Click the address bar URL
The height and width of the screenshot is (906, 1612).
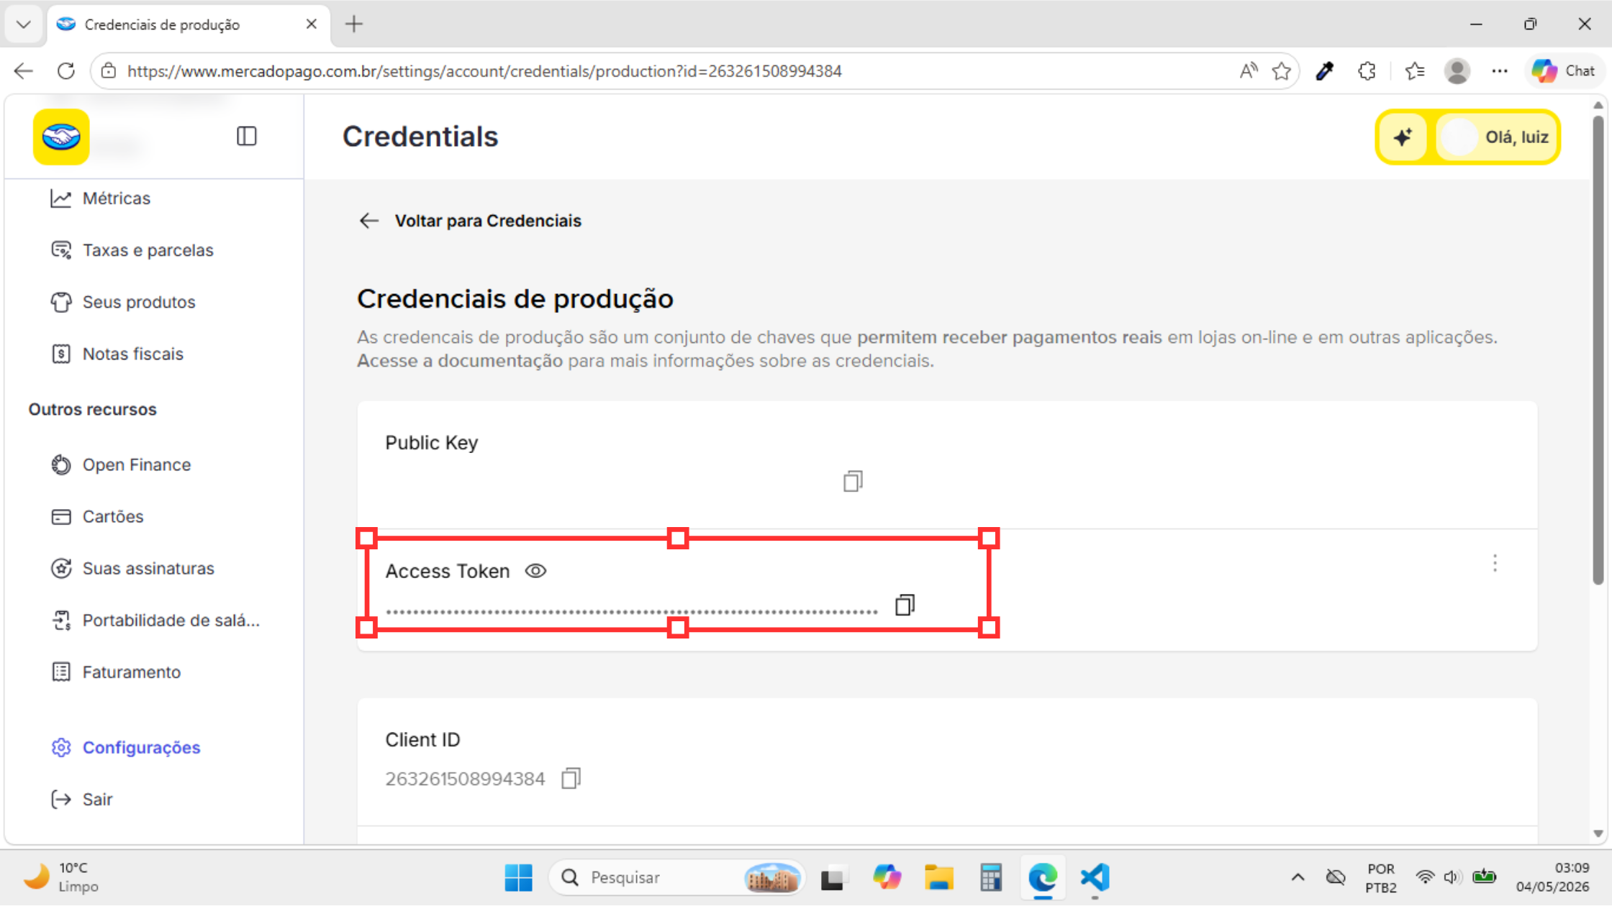pos(484,71)
